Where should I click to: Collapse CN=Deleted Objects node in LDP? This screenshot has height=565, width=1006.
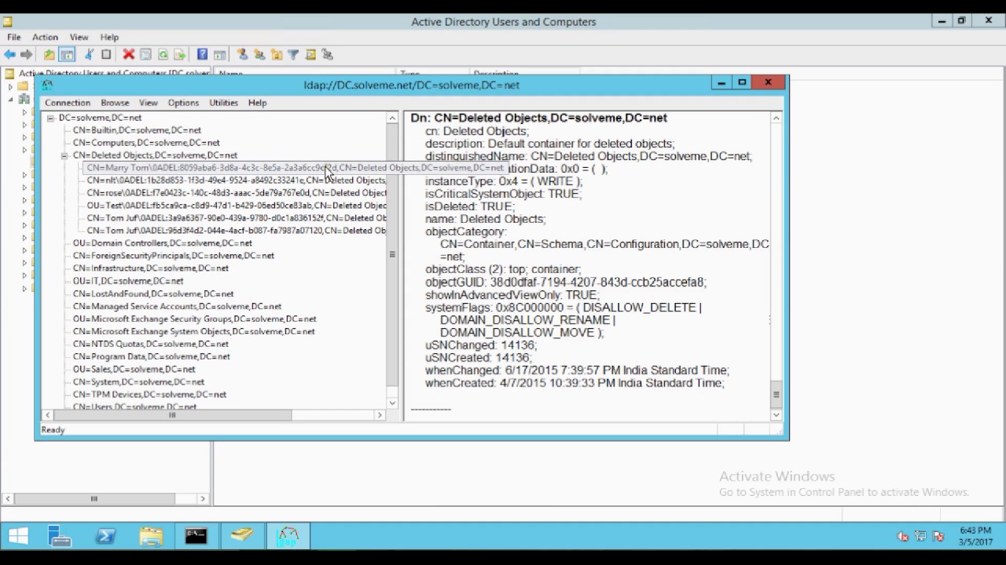coord(64,155)
